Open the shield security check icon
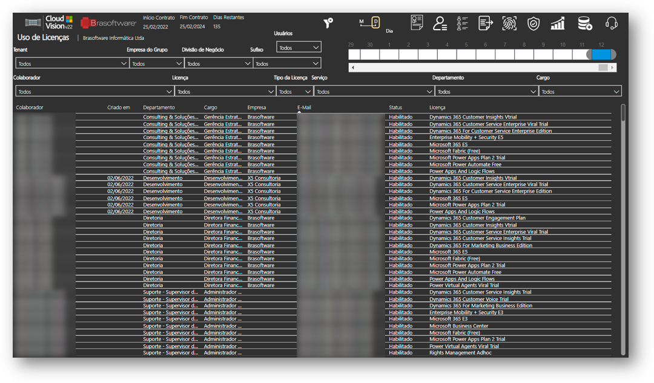 tap(533, 24)
